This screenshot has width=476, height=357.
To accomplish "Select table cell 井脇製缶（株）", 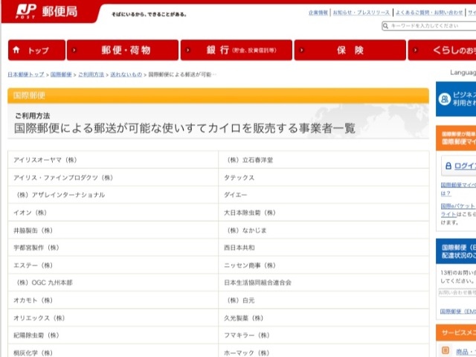I will pyautogui.click(x=113, y=230).
